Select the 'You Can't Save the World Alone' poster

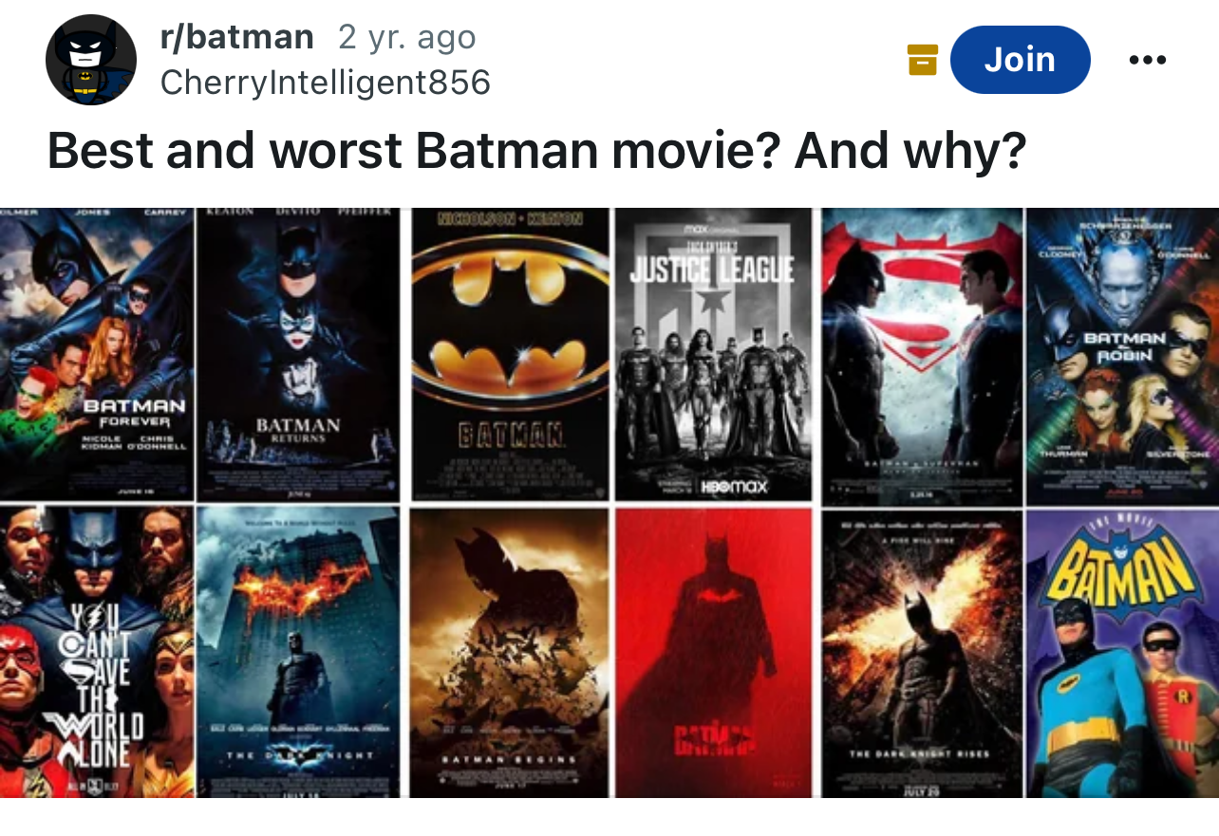[96, 652]
